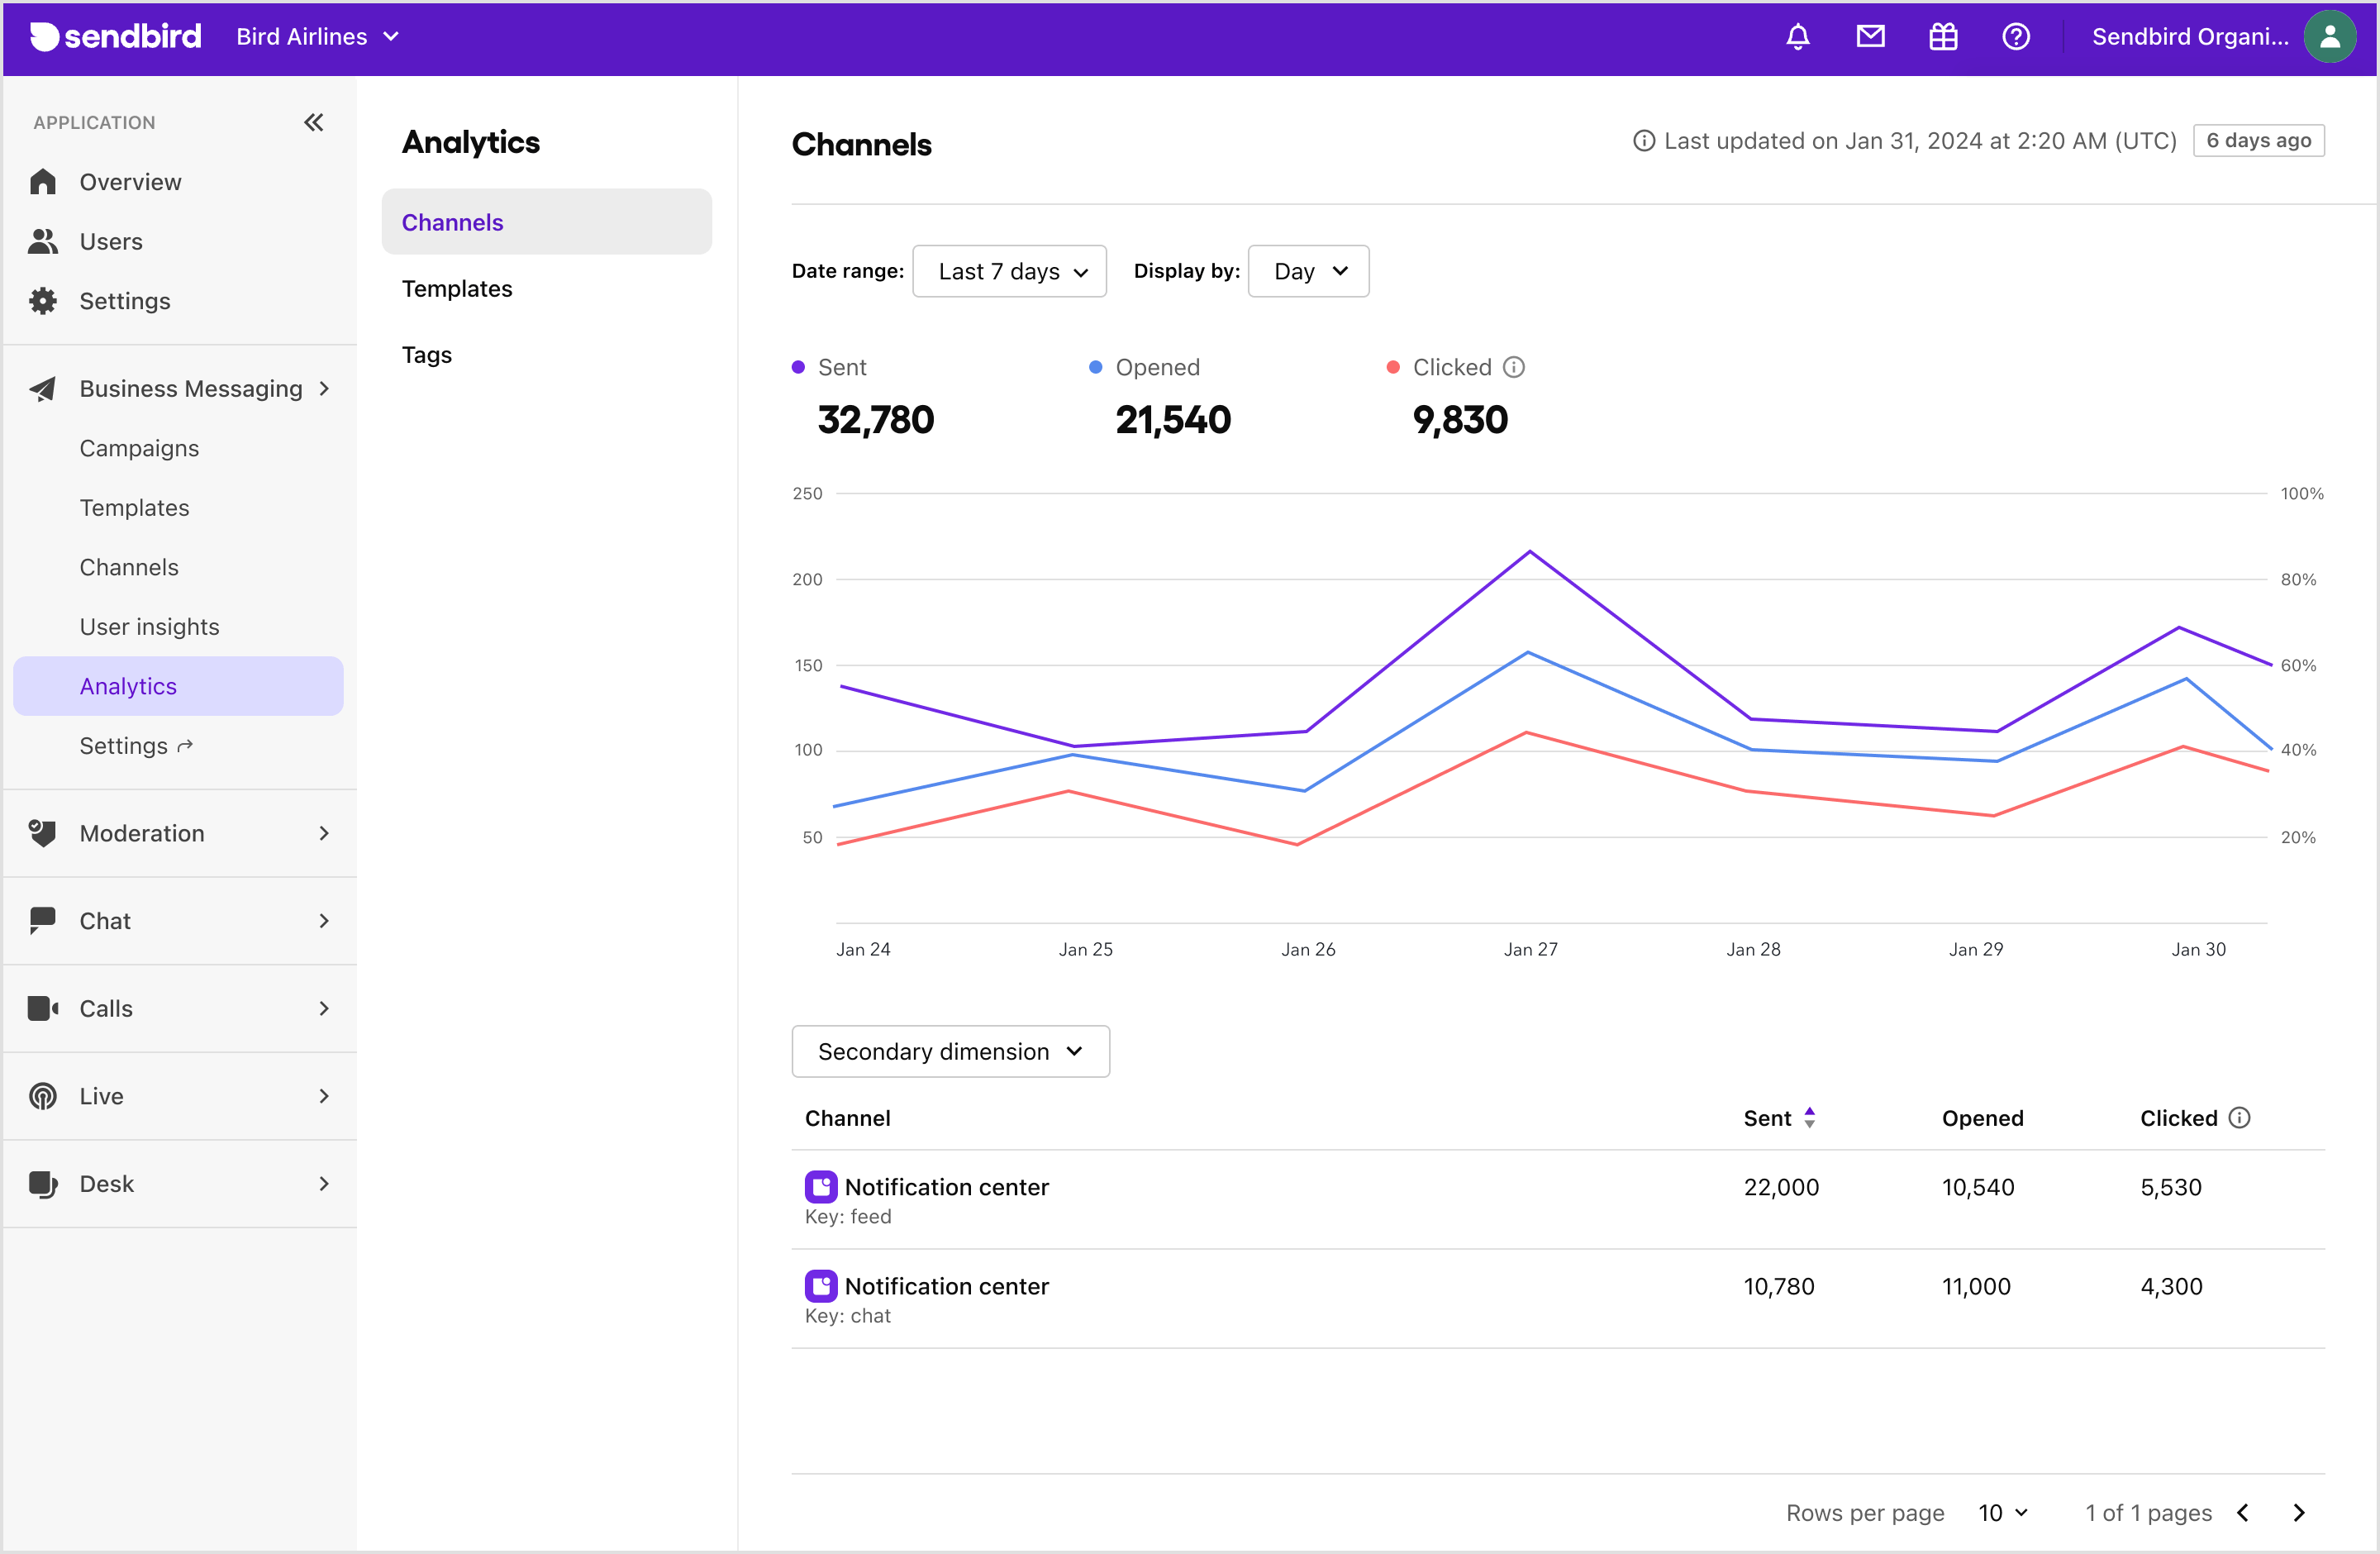Click the user avatar icon

pos(2329,37)
